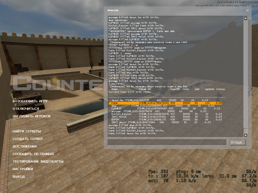Open ЗАГЛУШИТЬ ИГРОКОВ menu item

(31, 116)
